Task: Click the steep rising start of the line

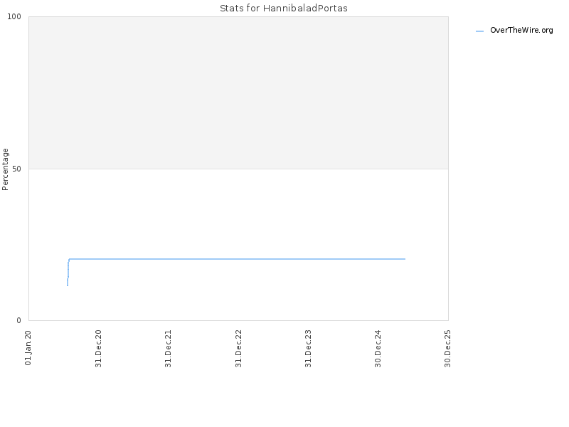Action: (68, 273)
